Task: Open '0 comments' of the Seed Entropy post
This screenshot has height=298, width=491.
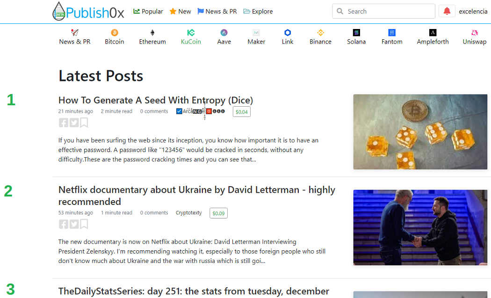Action: pos(154,111)
